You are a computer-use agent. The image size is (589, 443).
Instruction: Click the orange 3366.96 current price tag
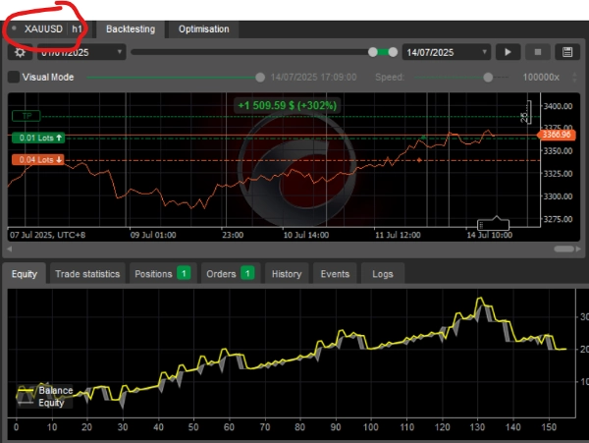tap(556, 133)
